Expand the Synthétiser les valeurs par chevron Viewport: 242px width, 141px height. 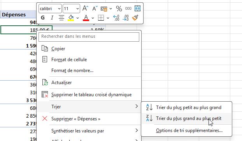[x=137, y=130]
